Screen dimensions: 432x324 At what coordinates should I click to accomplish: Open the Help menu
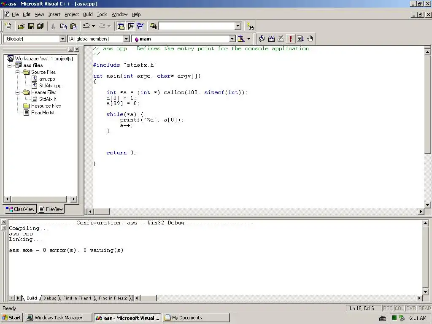[136, 14]
